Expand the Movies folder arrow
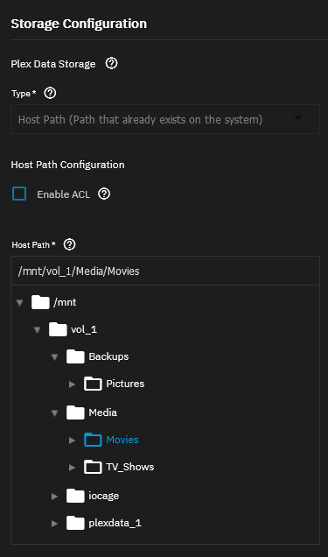 (x=72, y=441)
